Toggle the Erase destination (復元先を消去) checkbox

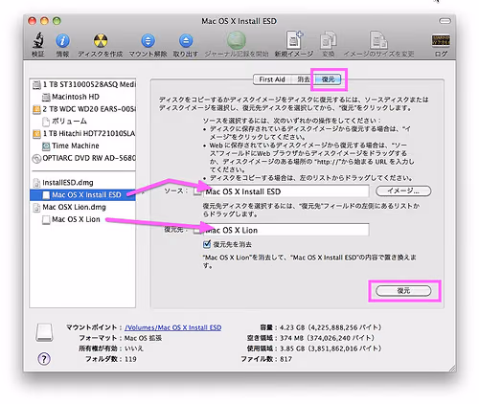tap(207, 244)
